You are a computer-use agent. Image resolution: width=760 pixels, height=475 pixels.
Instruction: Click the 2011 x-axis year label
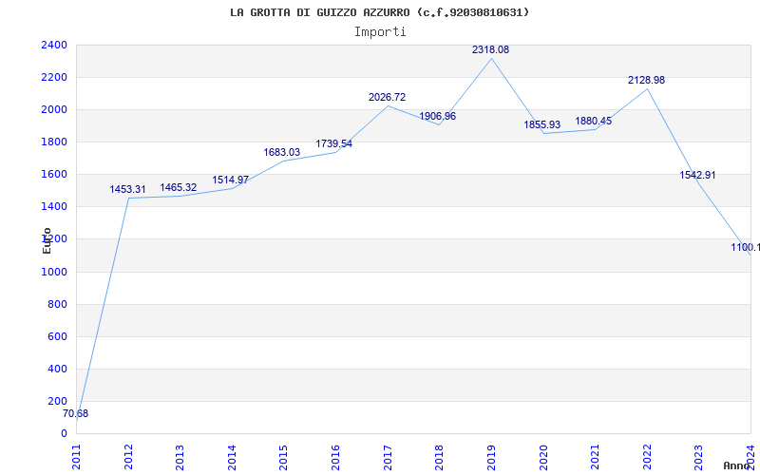76,457
